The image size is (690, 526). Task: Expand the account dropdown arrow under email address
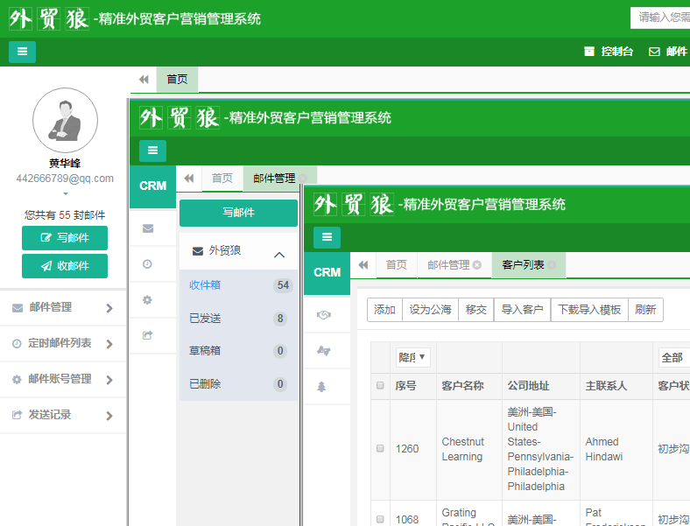[66, 193]
